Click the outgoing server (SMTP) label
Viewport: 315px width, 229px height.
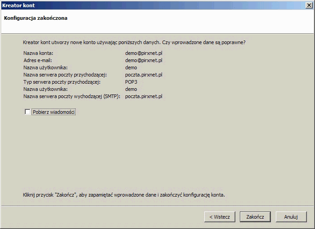click(72, 96)
